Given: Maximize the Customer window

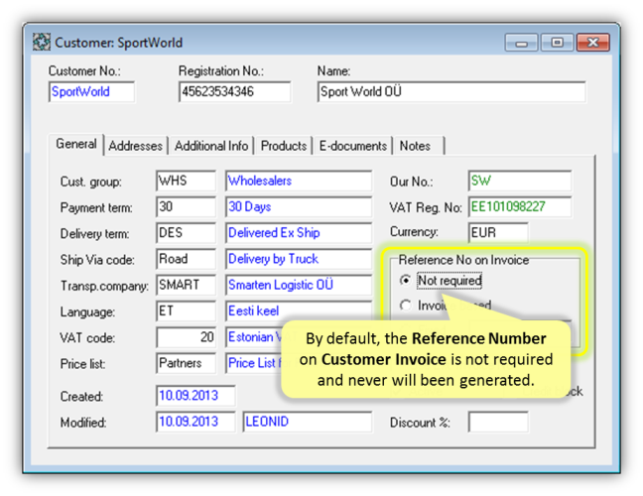Looking at the screenshot, I should [x=557, y=43].
